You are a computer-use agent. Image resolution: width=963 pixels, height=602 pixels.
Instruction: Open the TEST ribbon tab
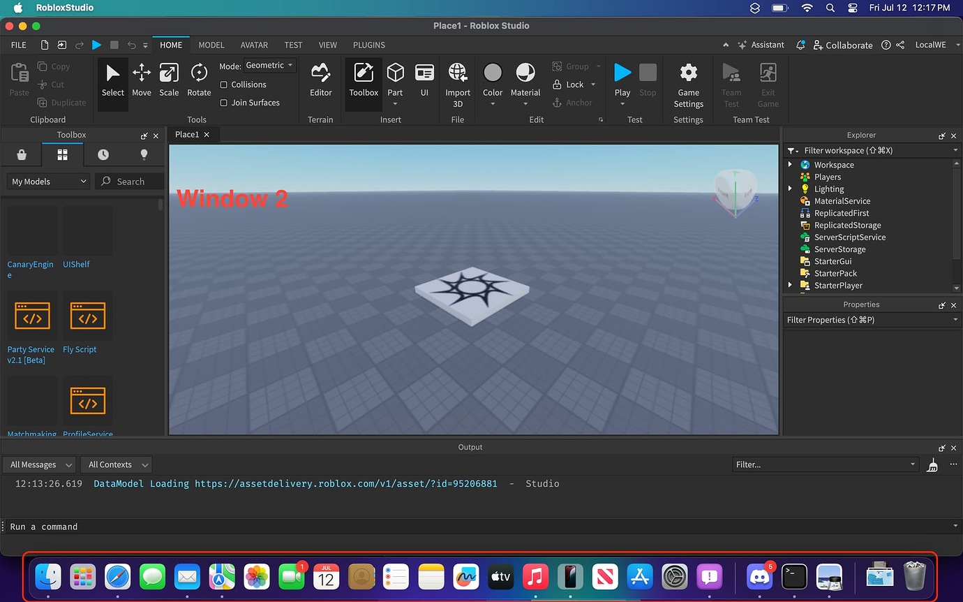(x=293, y=45)
